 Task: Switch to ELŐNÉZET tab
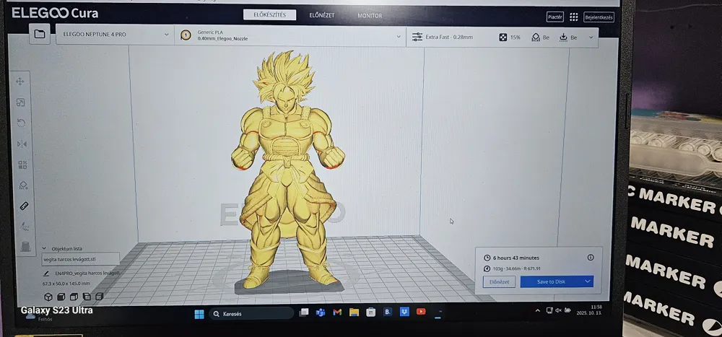tap(322, 15)
